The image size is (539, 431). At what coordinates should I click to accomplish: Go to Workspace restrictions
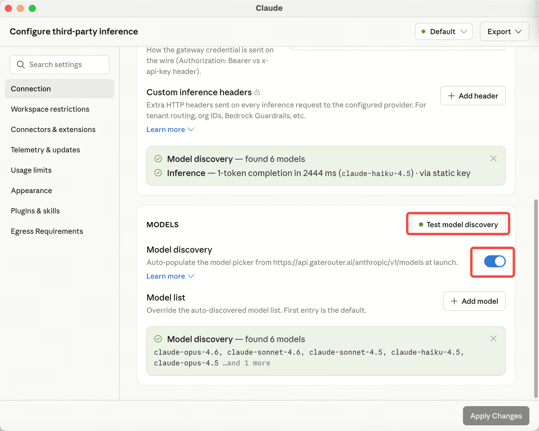coord(59,109)
